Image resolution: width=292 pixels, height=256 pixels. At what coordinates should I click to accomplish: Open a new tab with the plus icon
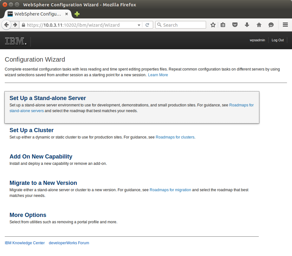pyautogui.click(x=77, y=14)
